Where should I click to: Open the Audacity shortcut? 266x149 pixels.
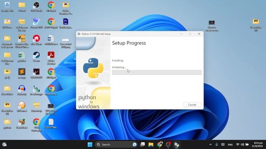(x=22, y=90)
